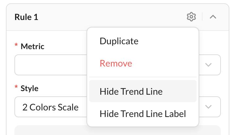Click the red asterisk beside Metric
The width and height of the screenshot is (232, 135).
pyautogui.click(x=16, y=45)
